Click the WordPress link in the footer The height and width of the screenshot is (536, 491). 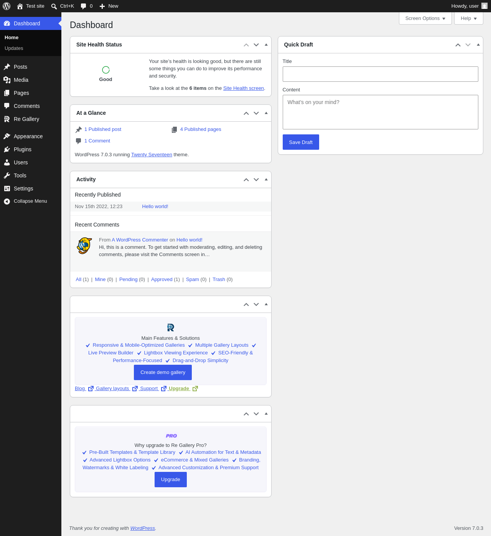[143, 528]
